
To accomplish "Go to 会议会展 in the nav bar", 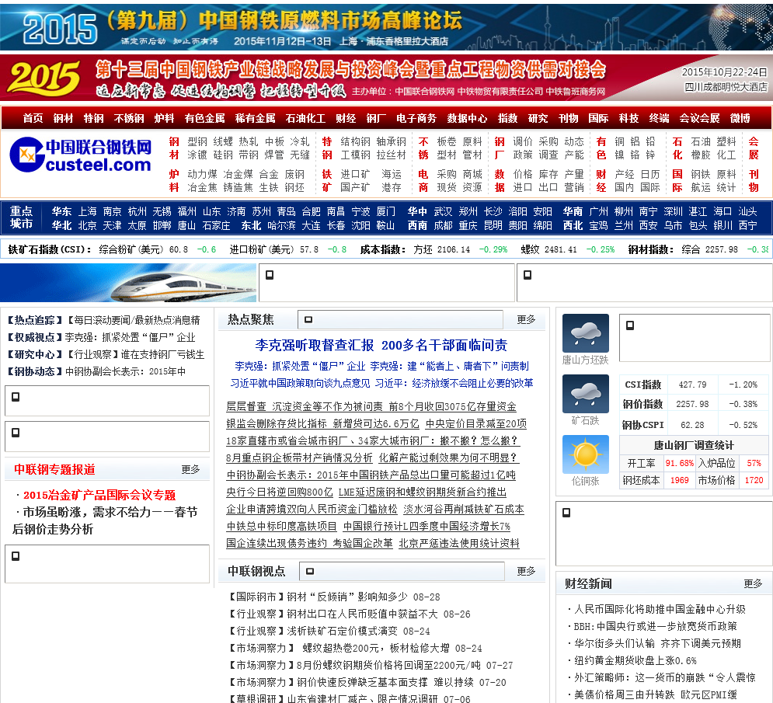I will coord(699,118).
